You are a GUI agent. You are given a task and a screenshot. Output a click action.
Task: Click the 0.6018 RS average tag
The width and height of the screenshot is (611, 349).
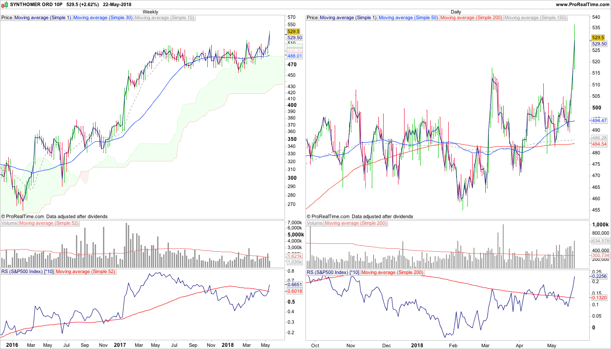[295, 291]
